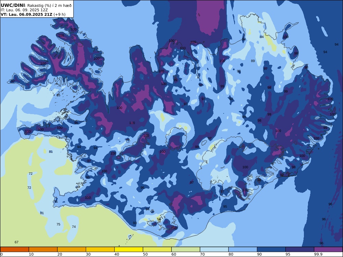Click the 'VT: Lau. 06.09.2025 21Z (+9 h)' line
The image size is (343, 257).
33,15
